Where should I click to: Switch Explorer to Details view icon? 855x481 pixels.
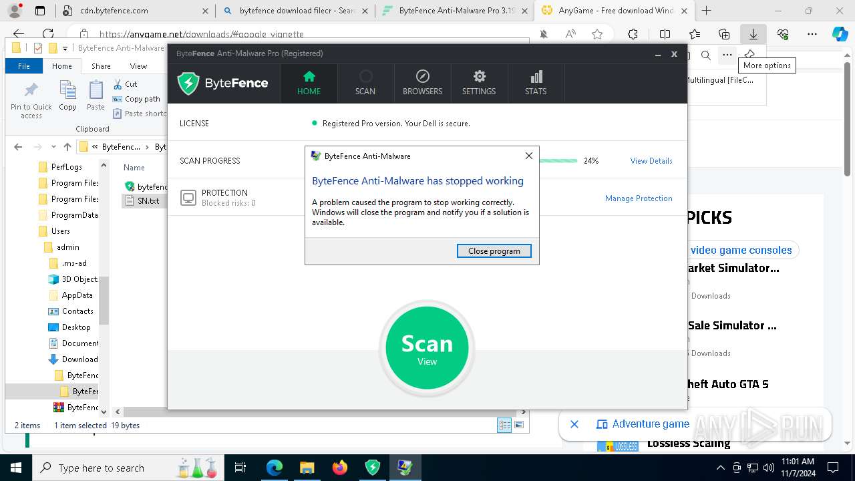504,425
